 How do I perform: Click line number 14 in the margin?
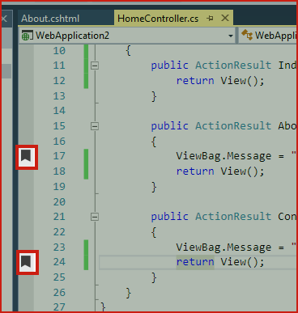[x=59, y=111]
